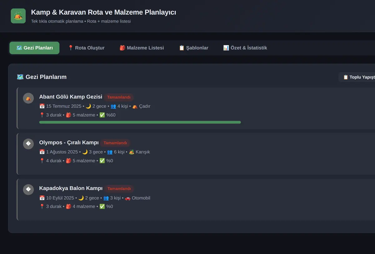
Task: Open the Malzeme Listesi tab
Action: coord(142,48)
